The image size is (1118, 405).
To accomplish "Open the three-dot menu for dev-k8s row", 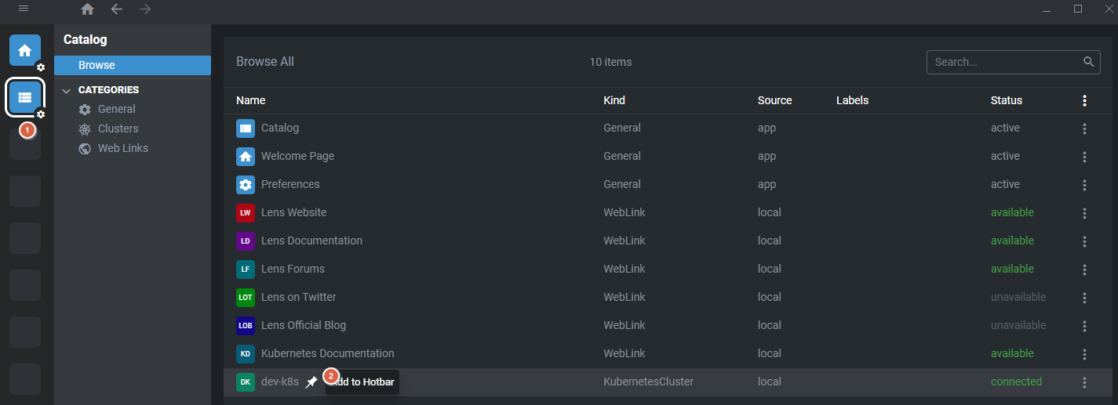I will tap(1084, 382).
